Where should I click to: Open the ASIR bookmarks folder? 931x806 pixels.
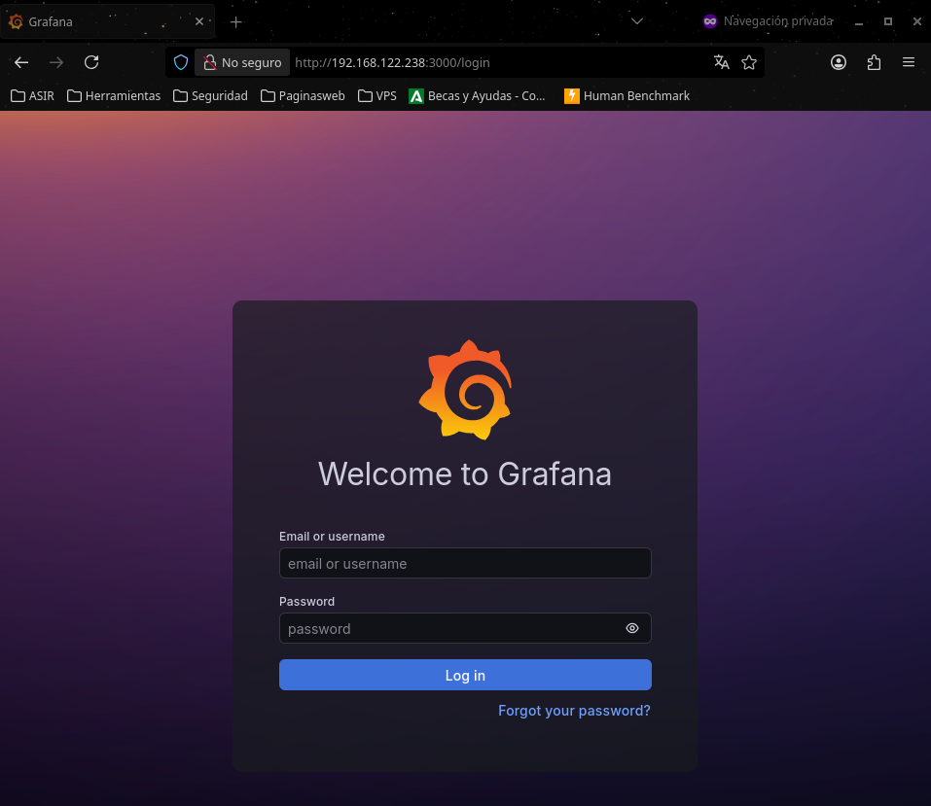coord(33,95)
